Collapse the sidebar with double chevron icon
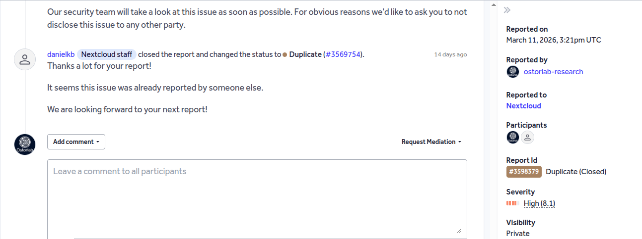Screen dimensions: 642x239 point(507,10)
